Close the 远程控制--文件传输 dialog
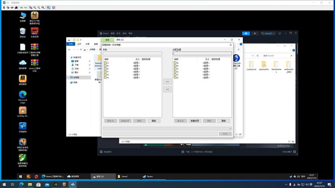 point(231,45)
